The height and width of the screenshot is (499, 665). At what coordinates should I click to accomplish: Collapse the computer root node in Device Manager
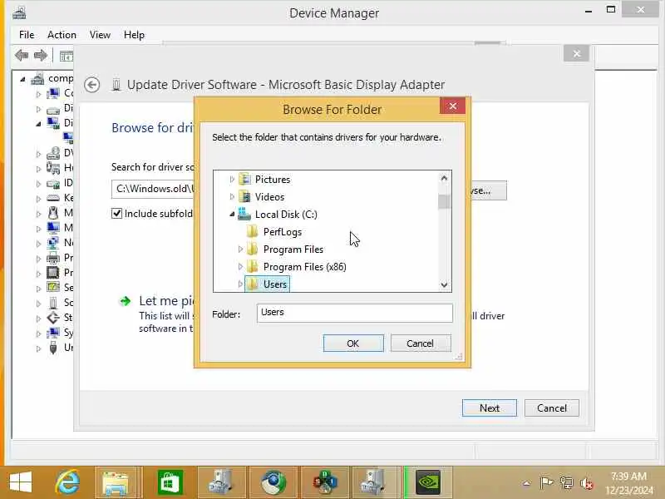pos(22,79)
